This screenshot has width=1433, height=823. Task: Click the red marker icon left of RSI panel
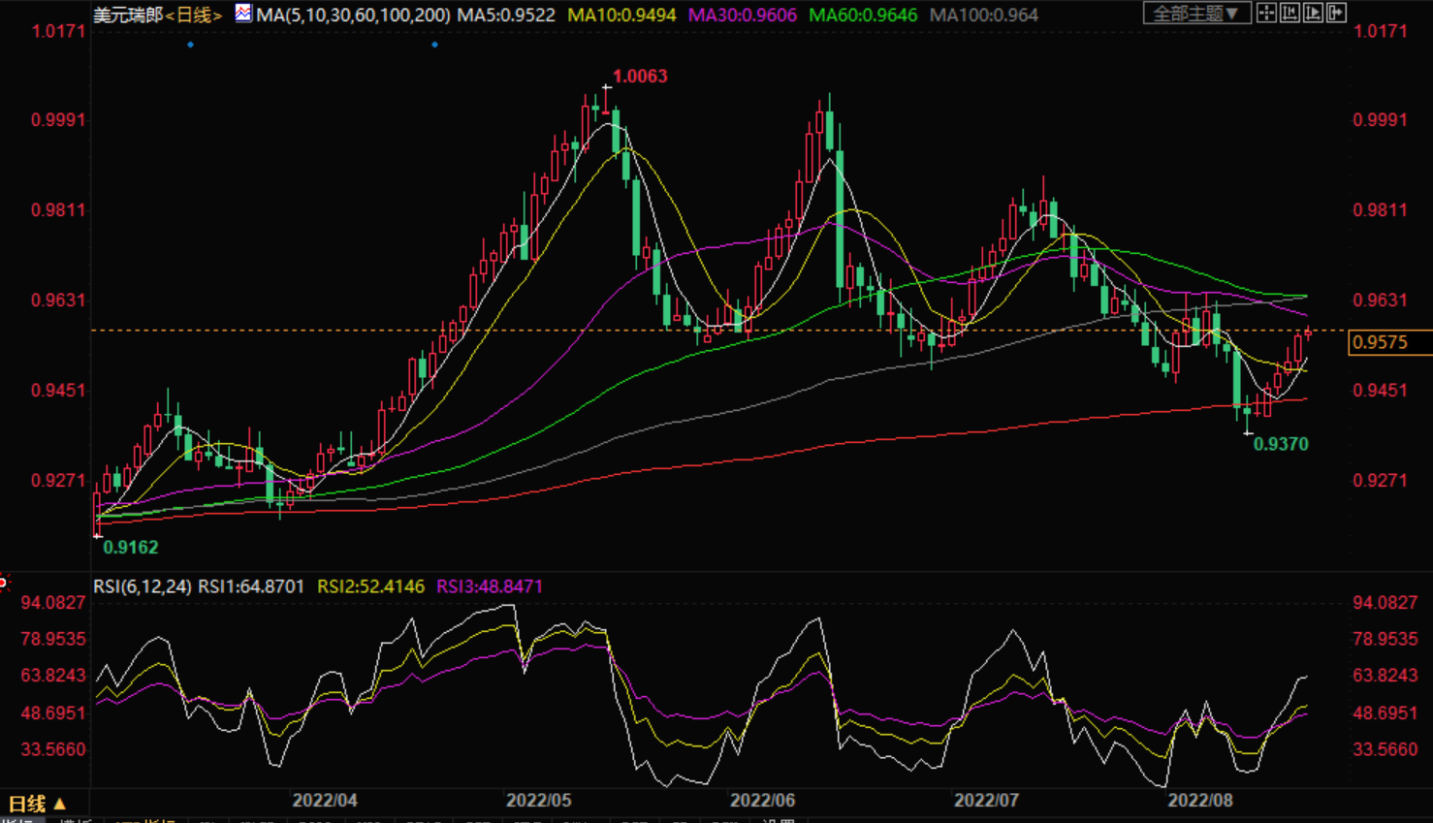pyautogui.click(x=4, y=582)
